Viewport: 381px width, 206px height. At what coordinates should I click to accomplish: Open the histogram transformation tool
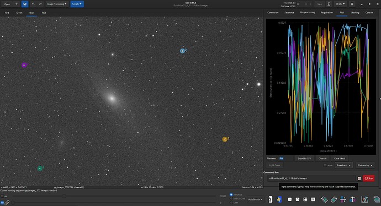point(364,199)
